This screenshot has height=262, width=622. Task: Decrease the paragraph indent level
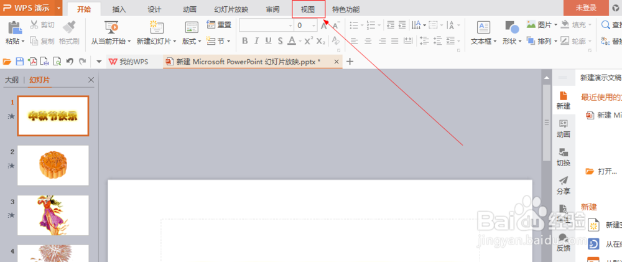click(x=391, y=26)
